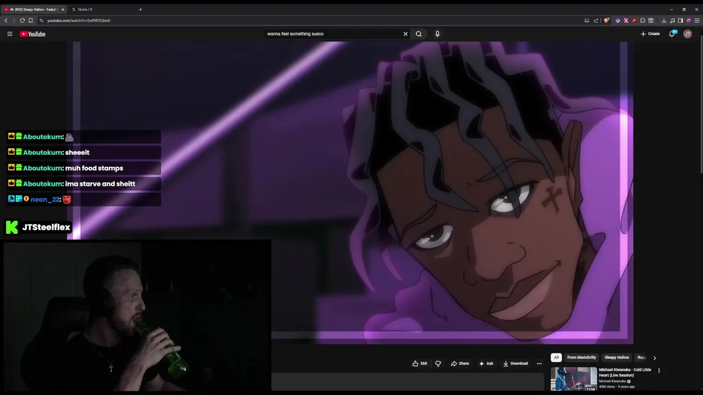Open site settings icon in address bar
703x395 pixels.
tap(41, 20)
